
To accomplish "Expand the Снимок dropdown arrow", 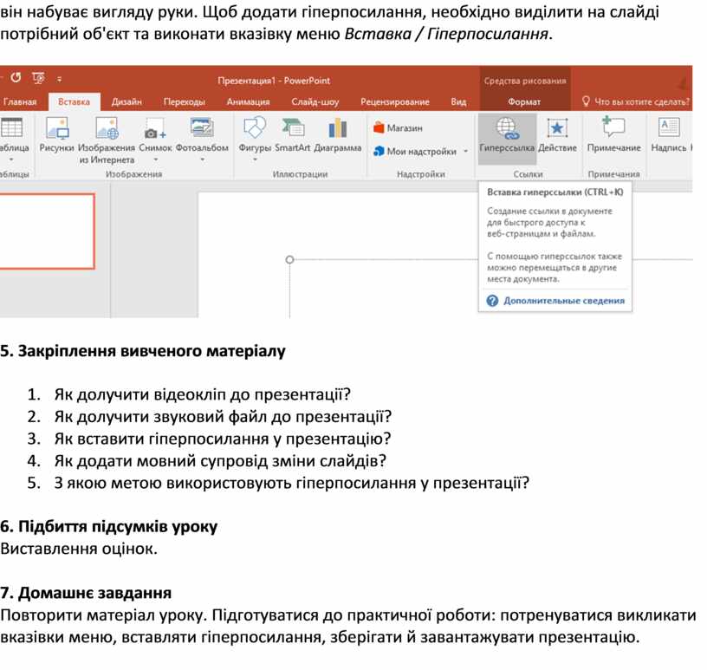I will tap(156, 159).
